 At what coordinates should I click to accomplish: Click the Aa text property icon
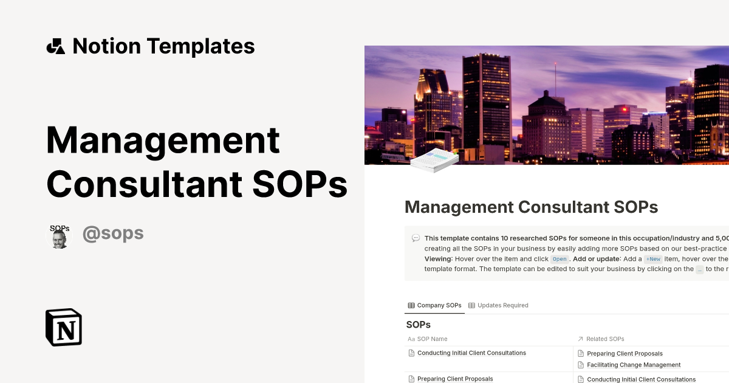click(411, 339)
